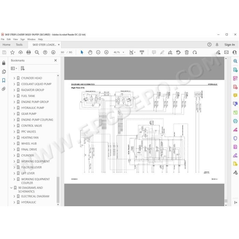Select the HYDRAULIC bookmark entry

tap(28, 202)
